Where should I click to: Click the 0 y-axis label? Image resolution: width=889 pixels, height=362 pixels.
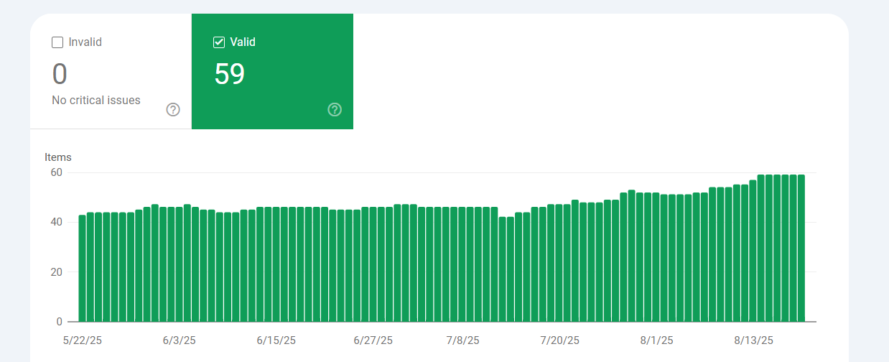point(60,322)
